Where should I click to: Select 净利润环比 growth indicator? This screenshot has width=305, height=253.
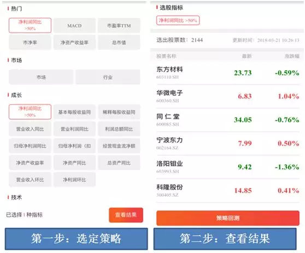[x=74, y=180]
